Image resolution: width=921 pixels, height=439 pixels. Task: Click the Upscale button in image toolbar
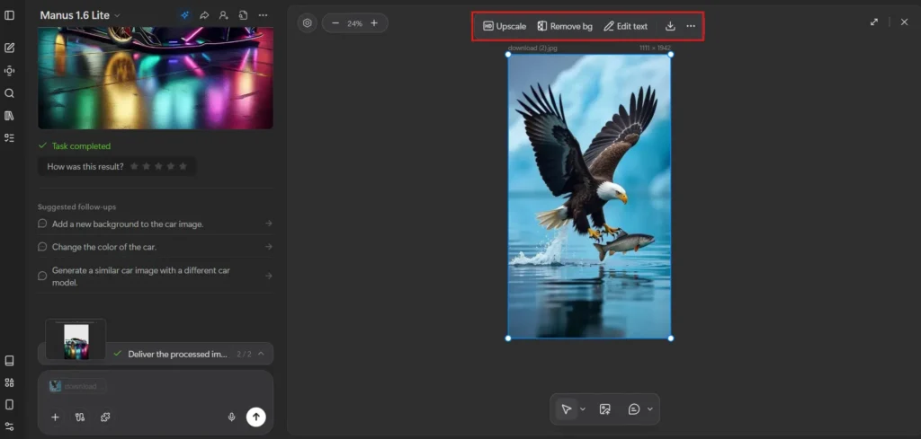(x=505, y=26)
